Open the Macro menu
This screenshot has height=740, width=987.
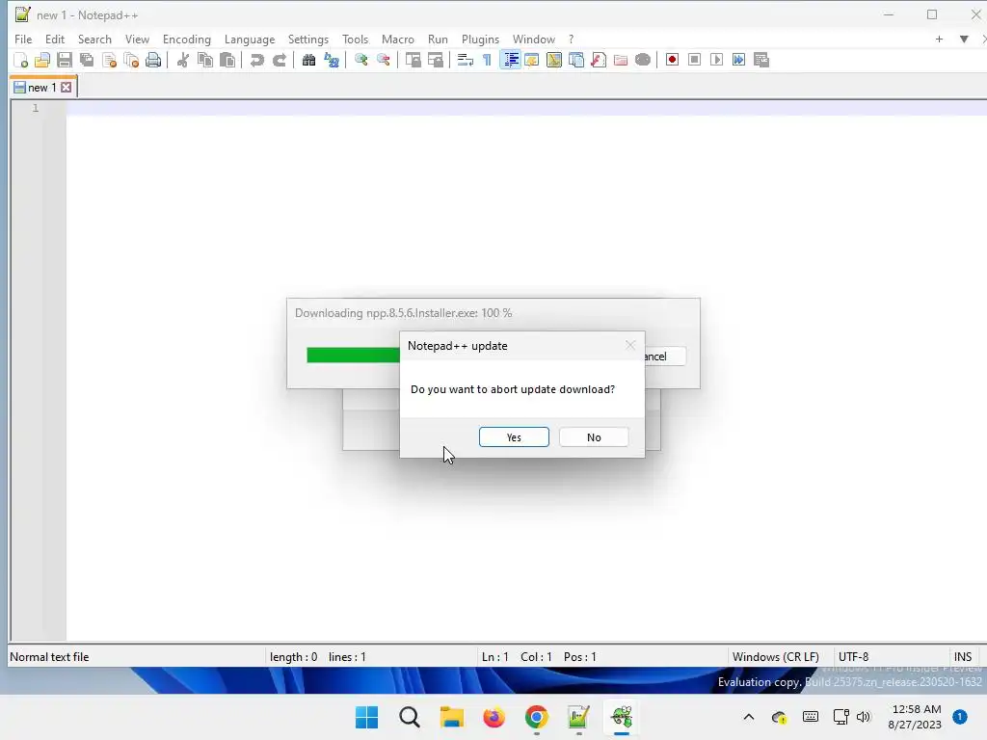tap(398, 39)
